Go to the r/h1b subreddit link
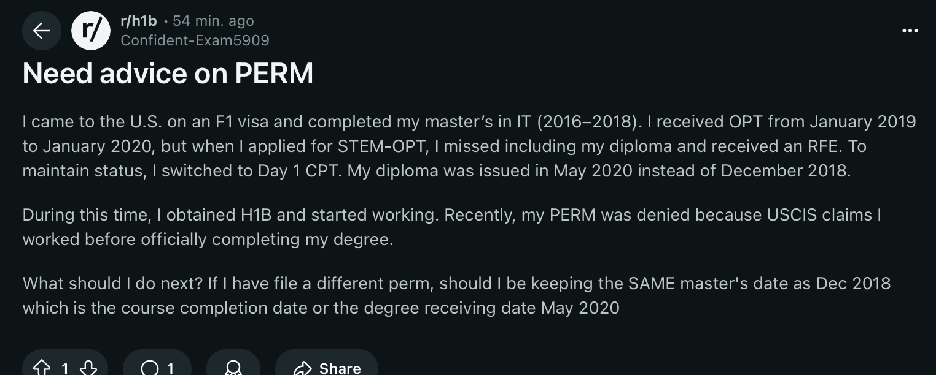This screenshot has width=936, height=375. (139, 21)
